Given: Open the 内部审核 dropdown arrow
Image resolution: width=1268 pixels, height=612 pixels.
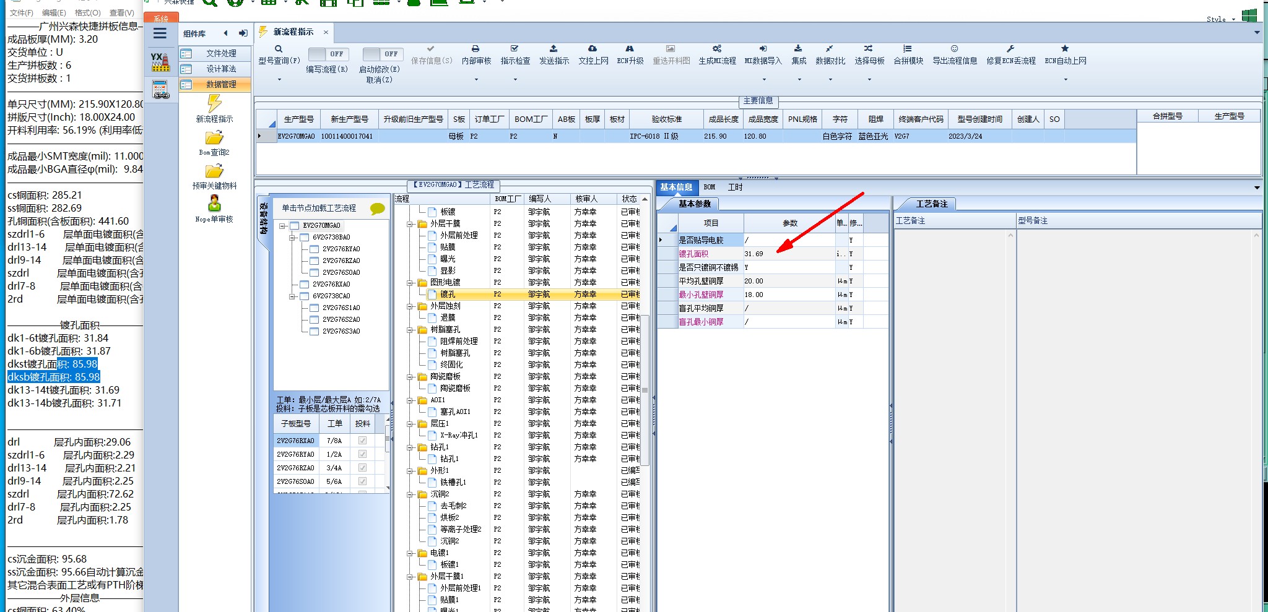Looking at the screenshot, I should tap(476, 79).
